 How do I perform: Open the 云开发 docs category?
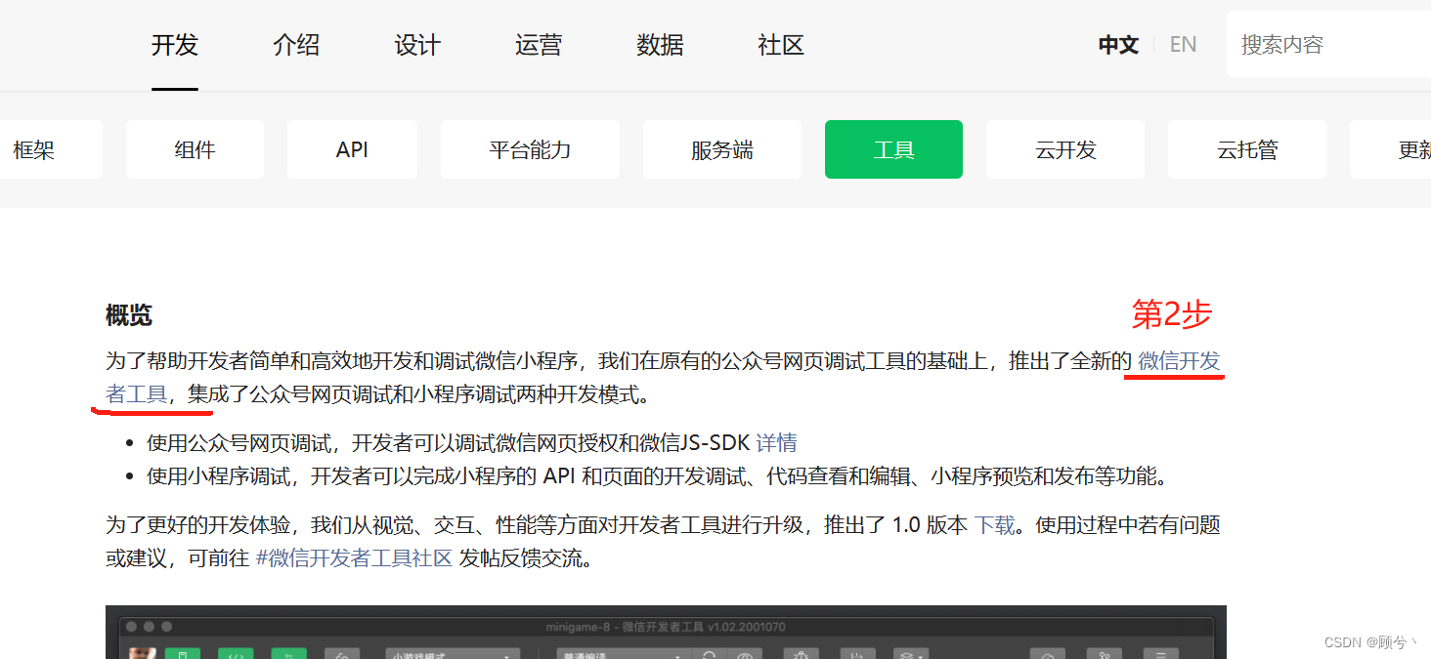1065,149
